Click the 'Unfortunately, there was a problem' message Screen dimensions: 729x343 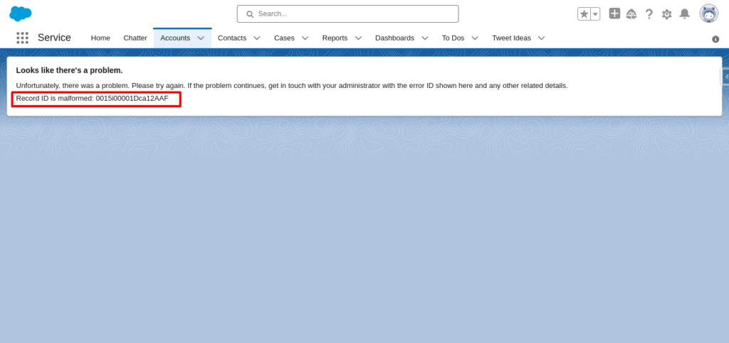coord(292,86)
